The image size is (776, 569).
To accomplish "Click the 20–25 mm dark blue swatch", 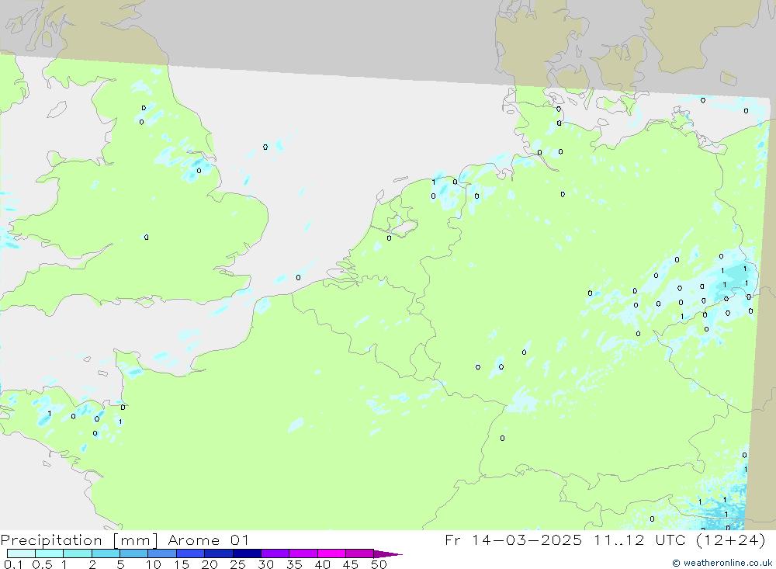I will point(218,553).
